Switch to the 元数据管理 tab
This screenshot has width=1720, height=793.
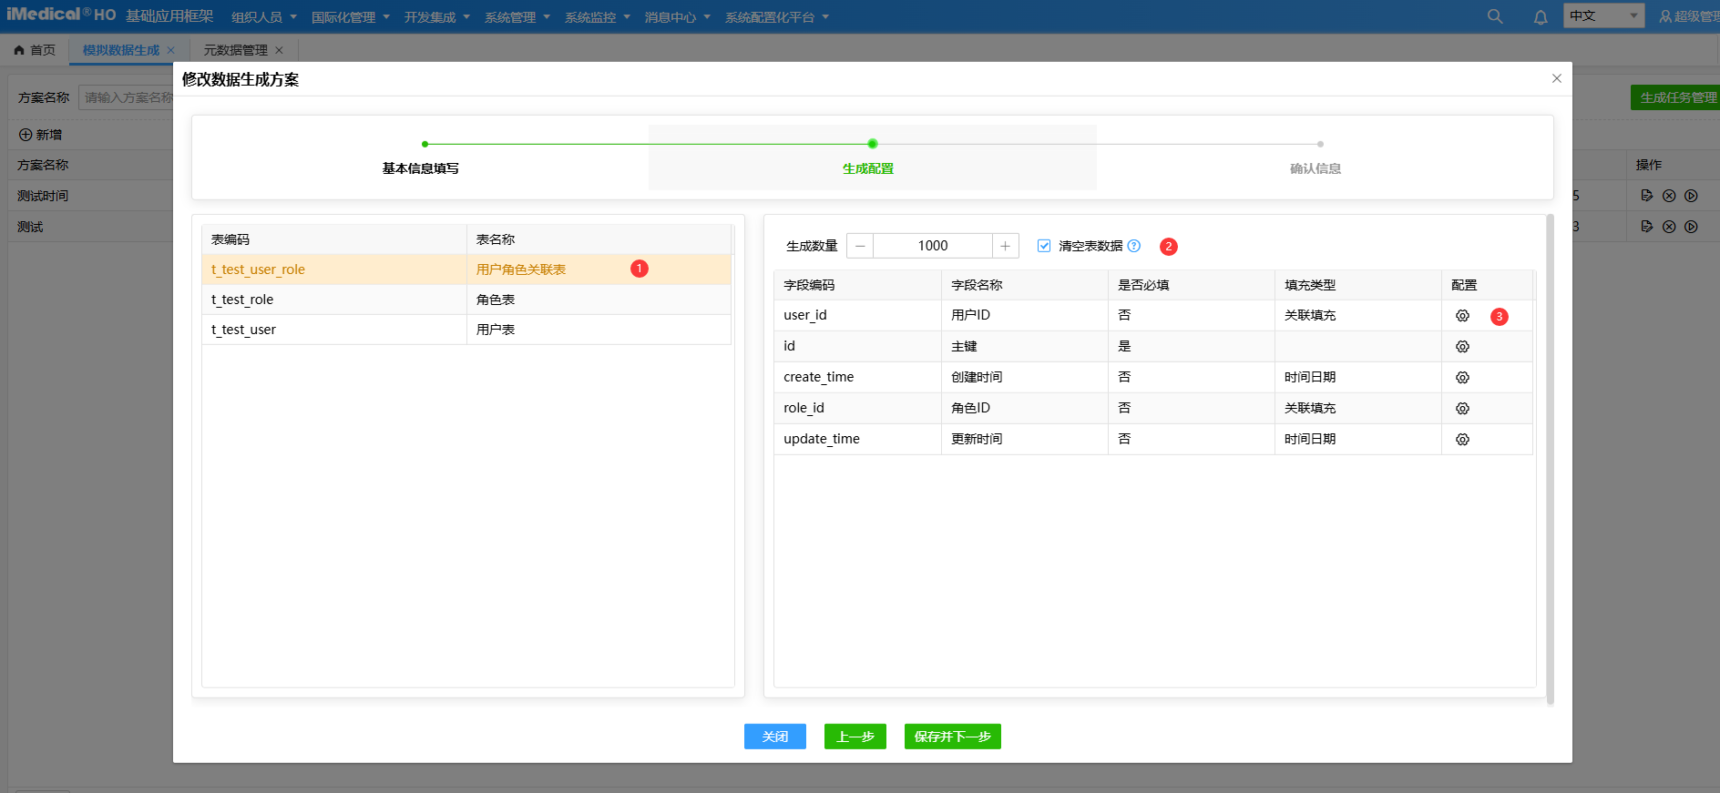click(236, 50)
